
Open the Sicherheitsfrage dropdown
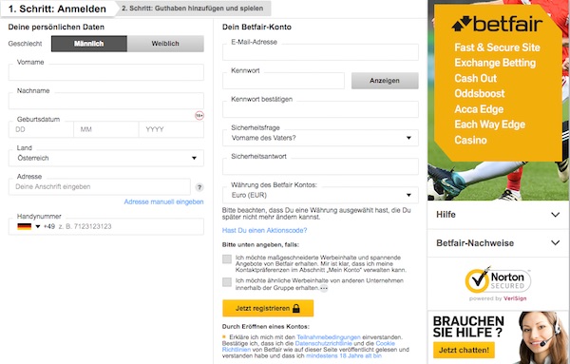coord(320,138)
